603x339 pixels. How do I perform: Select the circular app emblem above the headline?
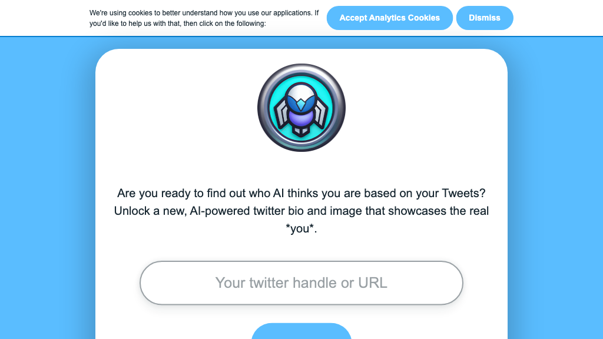pyautogui.click(x=301, y=107)
